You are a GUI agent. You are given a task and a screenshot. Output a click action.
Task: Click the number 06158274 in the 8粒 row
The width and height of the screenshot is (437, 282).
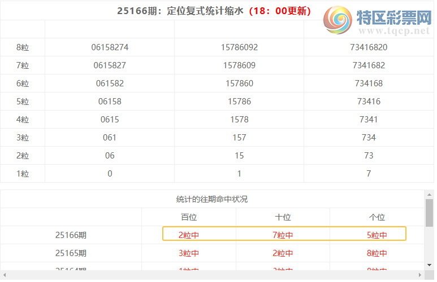pyautogui.click(x=110, y=47)
